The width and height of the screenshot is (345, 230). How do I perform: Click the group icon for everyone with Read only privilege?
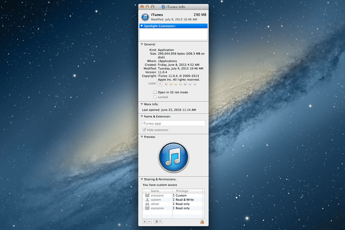coord(147,208)
